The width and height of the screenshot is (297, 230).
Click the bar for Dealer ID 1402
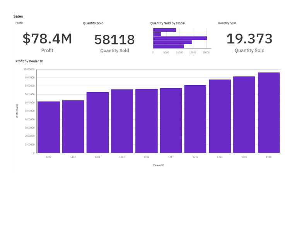(73, 127)
